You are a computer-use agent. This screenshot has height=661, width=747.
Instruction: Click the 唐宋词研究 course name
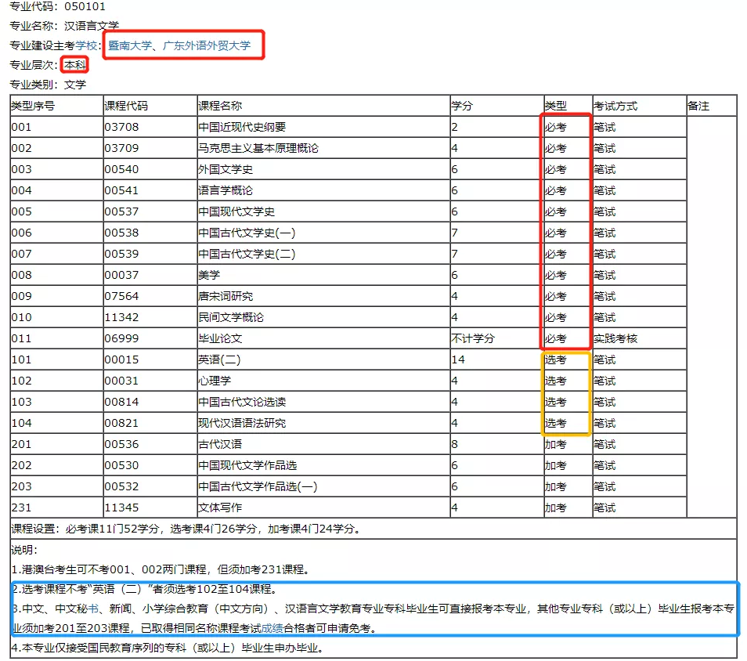226,296
